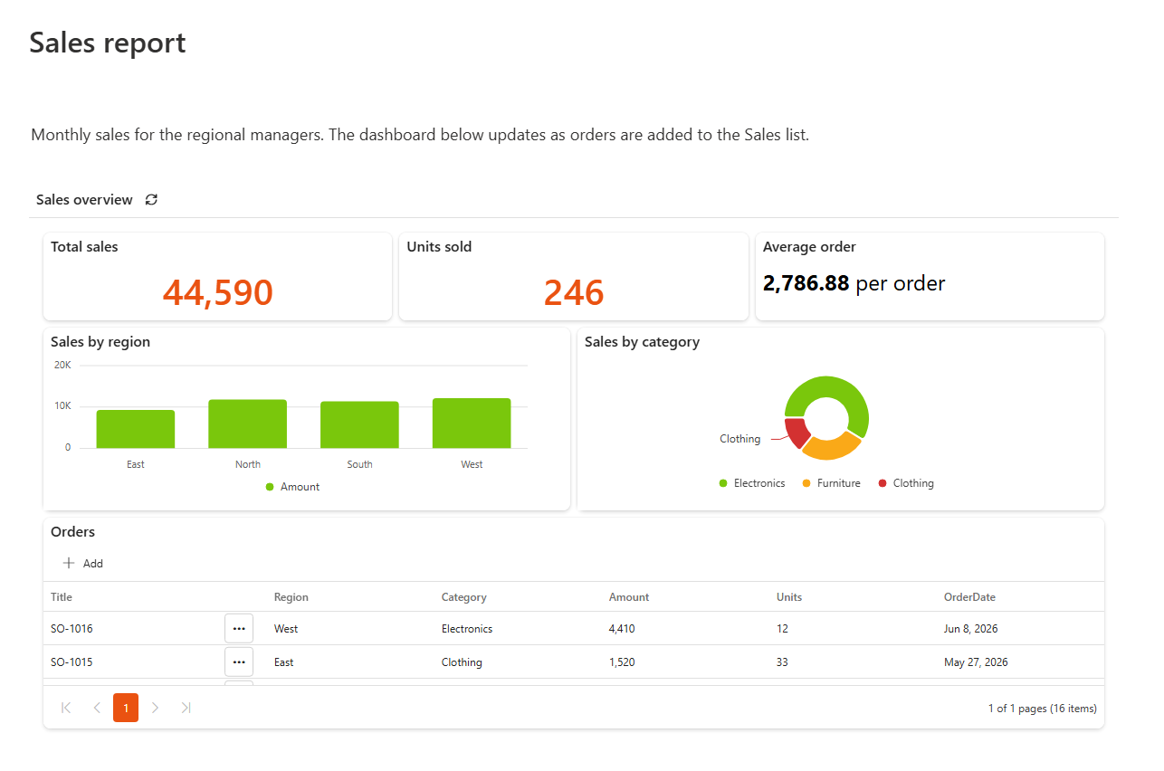1164x771 pixels.
Task: Open the SO-1016 row actions menu
Action: (x=239, y=628)
